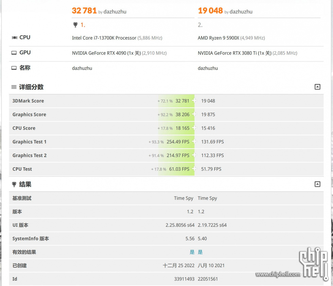Screen dimensions: 333x286
Task: Click the date 八月 10 2021
Action: (x=211, y=266)
